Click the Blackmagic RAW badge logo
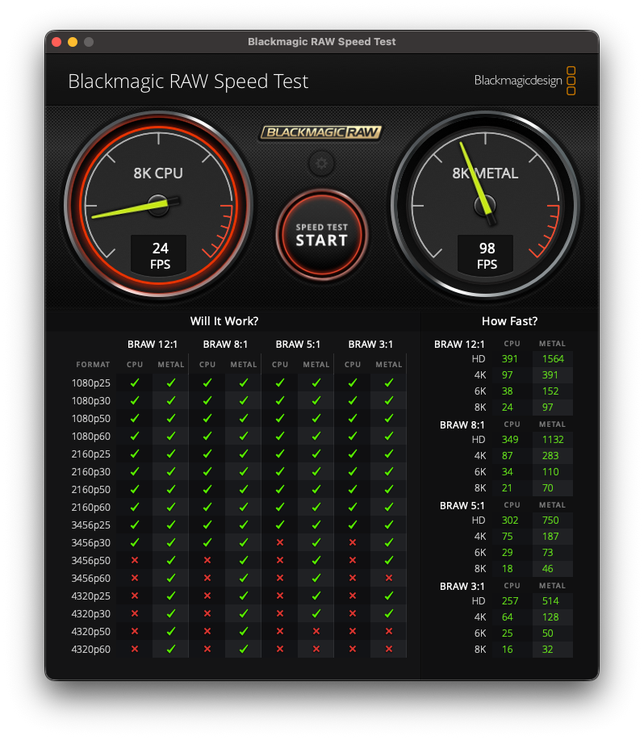 pos(321,132)
